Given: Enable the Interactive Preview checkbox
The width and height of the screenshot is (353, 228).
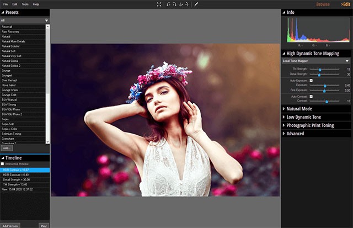Looking at the screenshot, I should click(x=3, y=164).
